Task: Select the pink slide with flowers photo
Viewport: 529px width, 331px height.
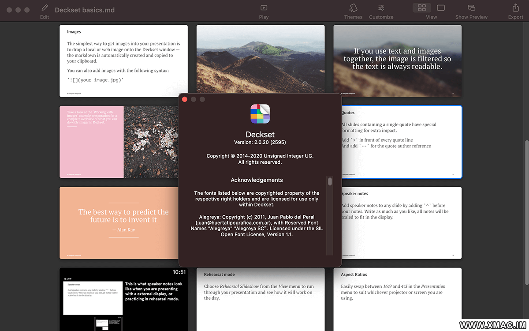Action: pyautogui.click(x=119, y=142)
